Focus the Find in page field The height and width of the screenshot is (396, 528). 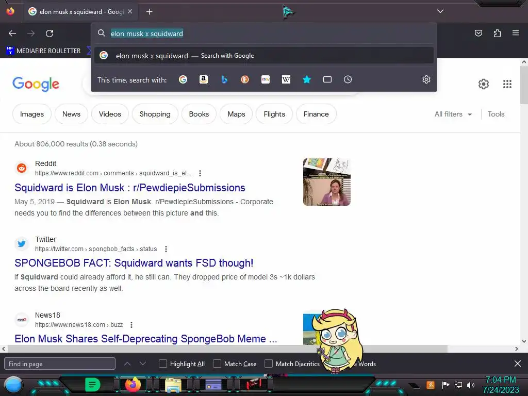pyautogui.click(x=60, y=364)
